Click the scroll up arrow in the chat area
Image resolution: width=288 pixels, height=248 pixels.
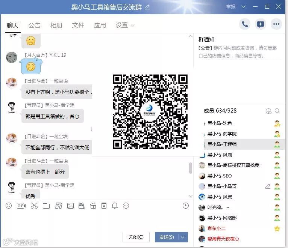click(191, 36)
